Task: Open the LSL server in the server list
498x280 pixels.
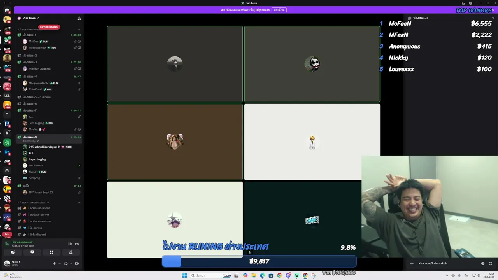Action: (x=7, y=96)
